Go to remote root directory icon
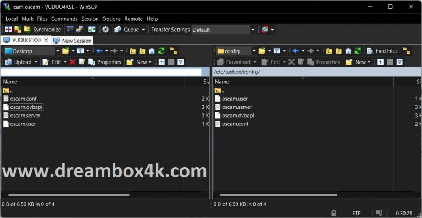 click(x=338, y=51)
